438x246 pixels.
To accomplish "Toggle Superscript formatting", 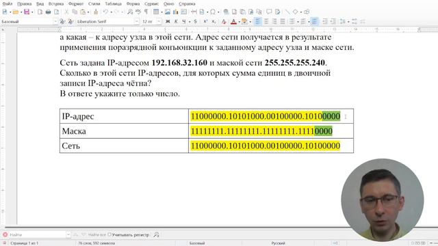I will point(205,21).
